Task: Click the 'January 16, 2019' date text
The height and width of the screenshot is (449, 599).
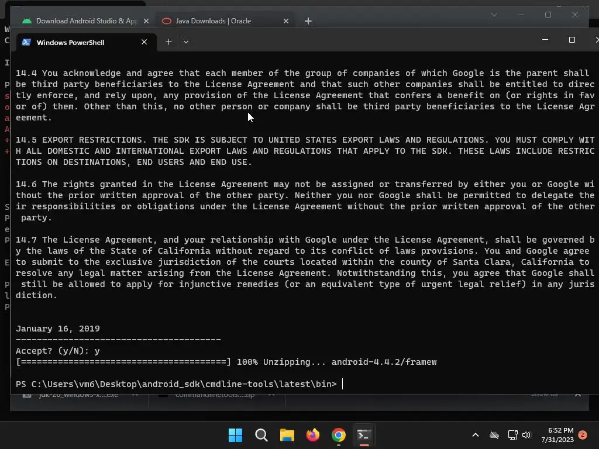Action: (58, 329)
